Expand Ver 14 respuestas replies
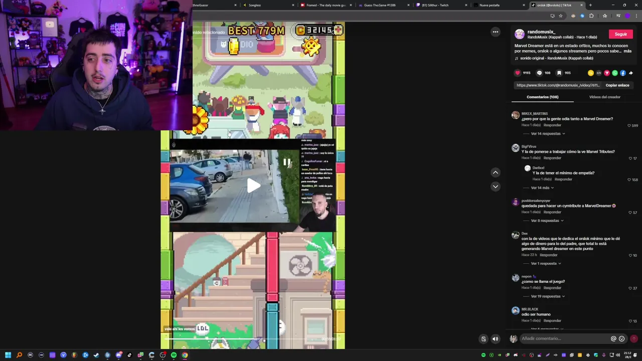This screenshot has width=642, height=361. click(x=548, y=134)
